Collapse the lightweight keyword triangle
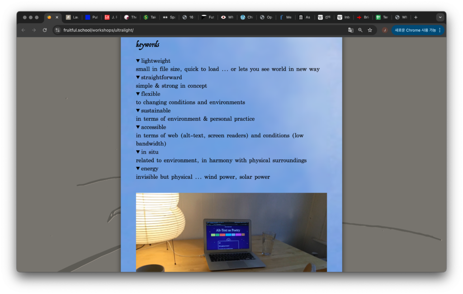Screen dimensions: 463x294 pos(138,61)
